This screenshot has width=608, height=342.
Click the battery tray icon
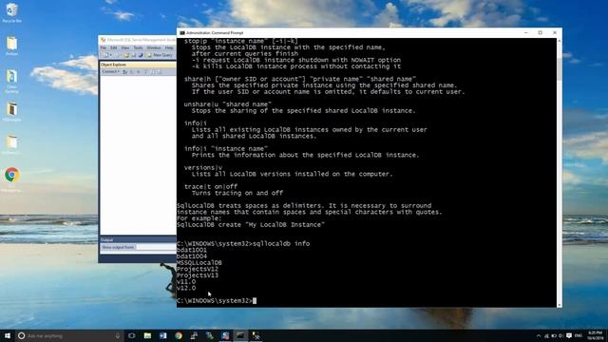pos(554,335)
